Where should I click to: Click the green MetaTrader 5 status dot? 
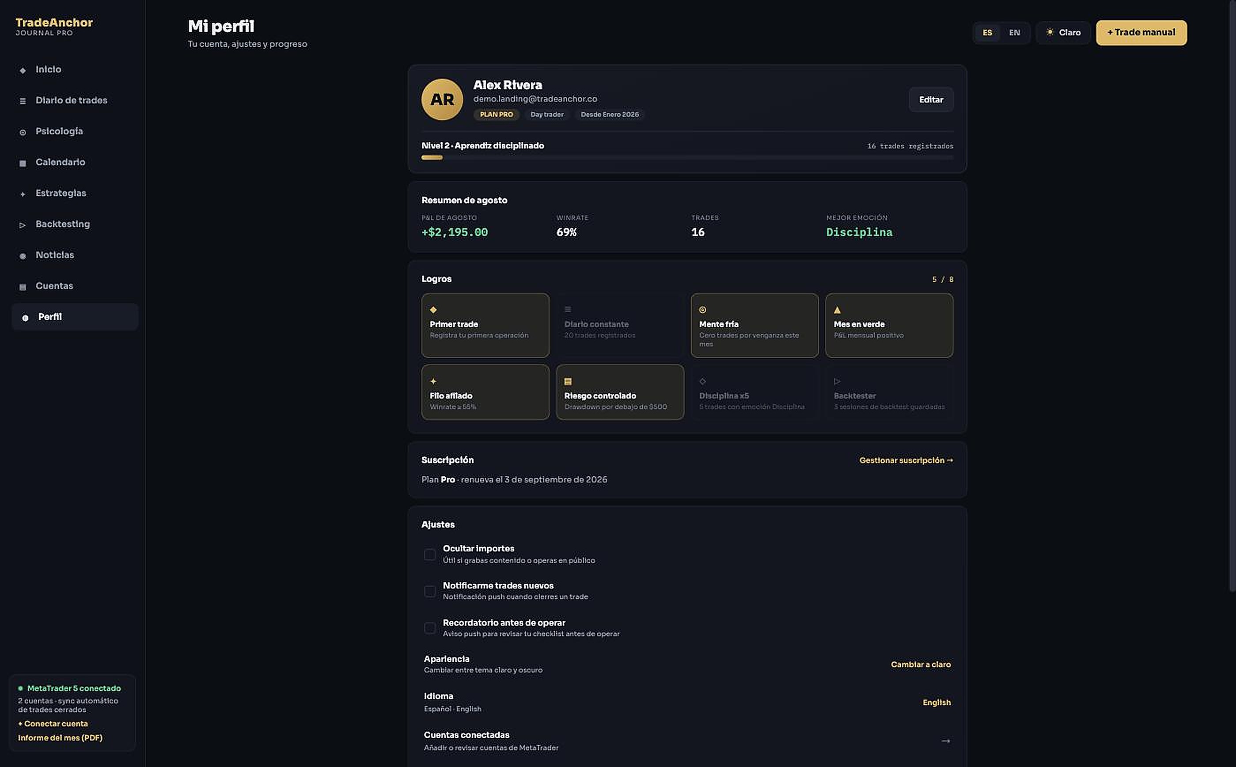pos(20,688)
